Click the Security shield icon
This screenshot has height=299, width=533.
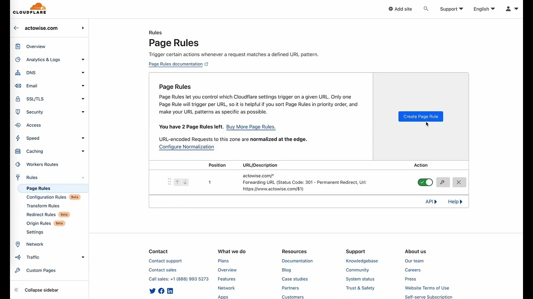tap(17, 112)
